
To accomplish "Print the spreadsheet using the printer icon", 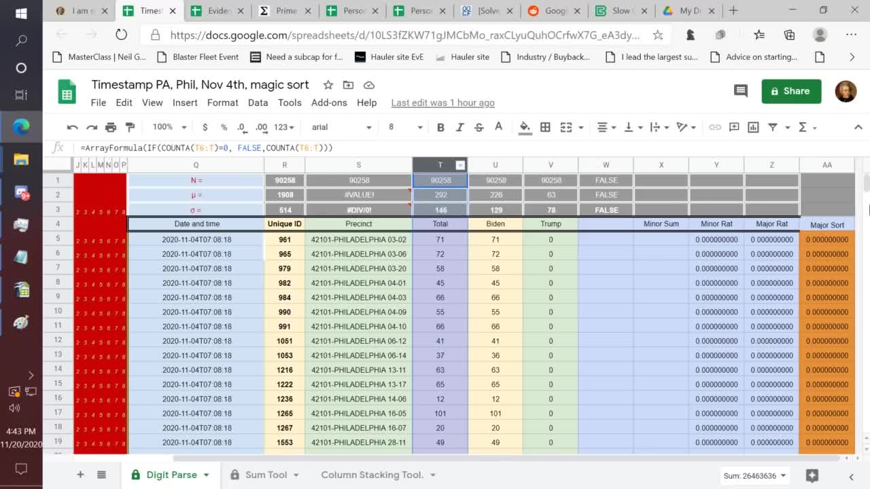I will (111, 127).
